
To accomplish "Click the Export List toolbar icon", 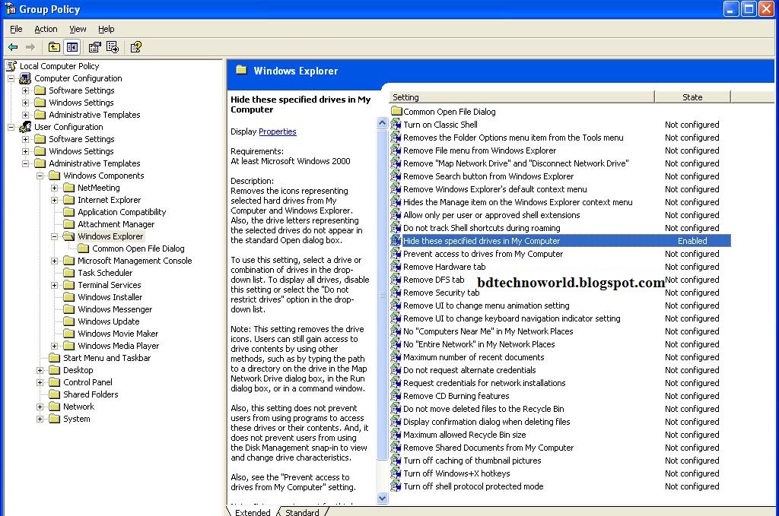I will coord(113,47).
